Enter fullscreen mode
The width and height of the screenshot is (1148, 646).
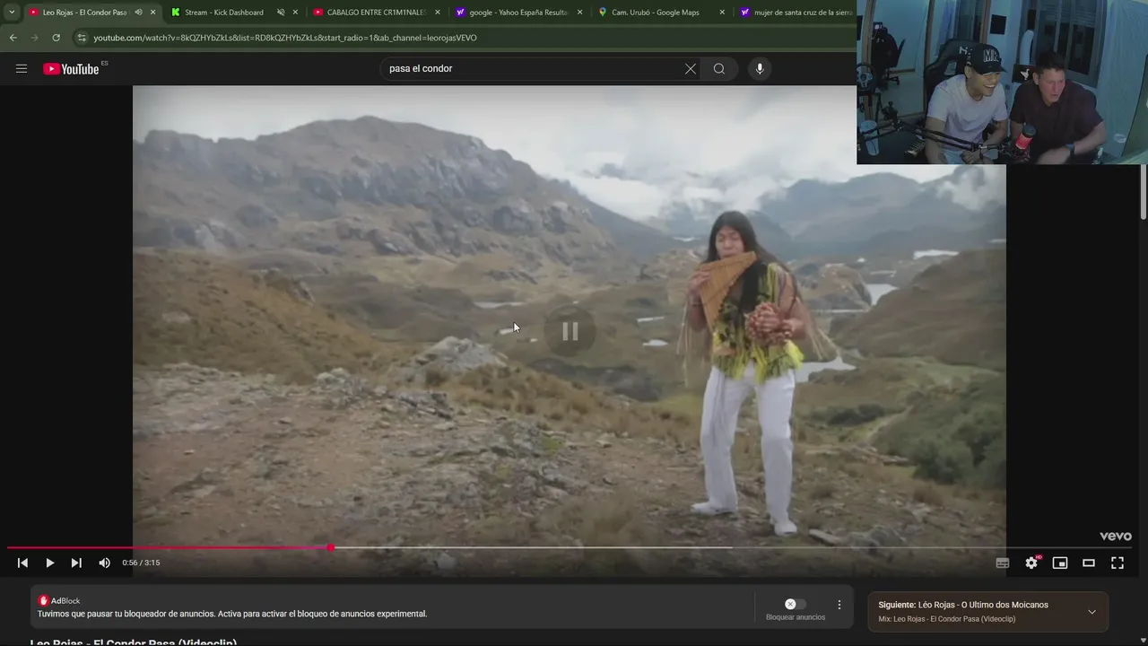(1118, 563)
